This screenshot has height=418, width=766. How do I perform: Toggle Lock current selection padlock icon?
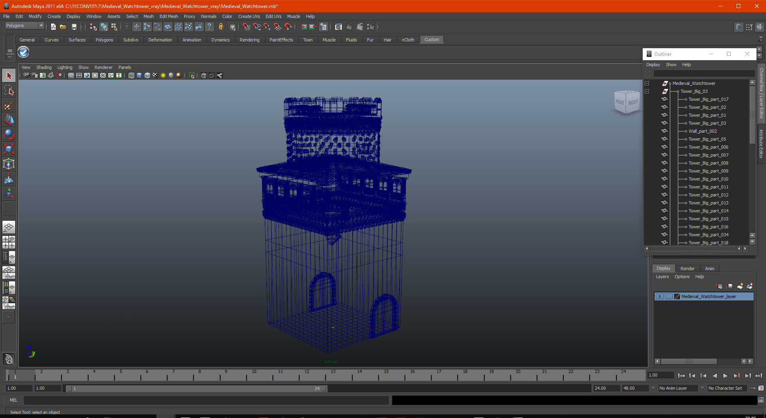pos(221,27)
